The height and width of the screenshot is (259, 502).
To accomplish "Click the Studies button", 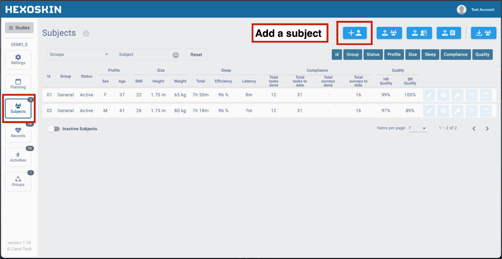I will (19, 28).
